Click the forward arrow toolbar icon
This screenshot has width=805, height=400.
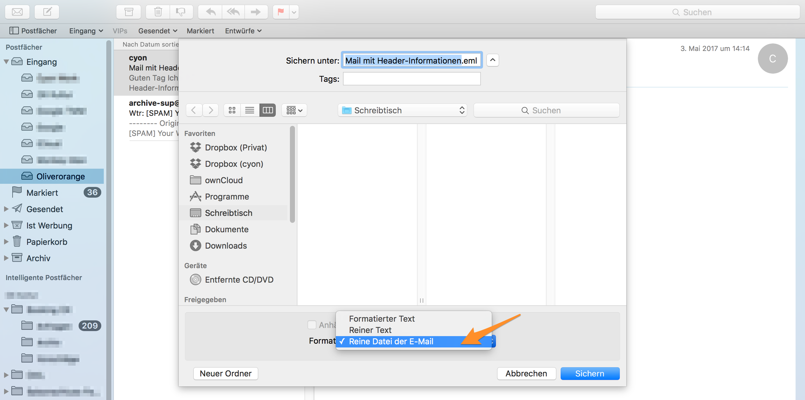[x=256, y=12]
